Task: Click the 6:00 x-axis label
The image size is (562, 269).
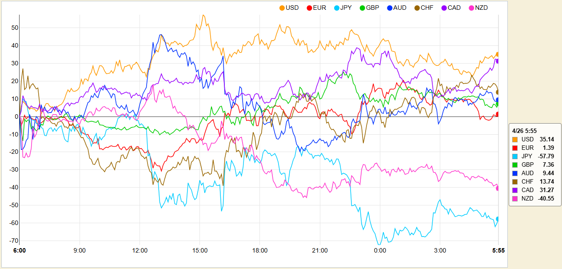Action: coord(20,251)
